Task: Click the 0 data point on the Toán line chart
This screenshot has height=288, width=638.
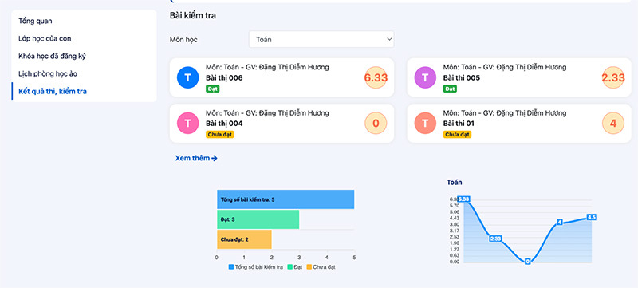Action: coord(527,262)
